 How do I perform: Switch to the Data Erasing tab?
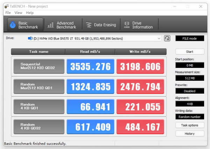[101, 25]
